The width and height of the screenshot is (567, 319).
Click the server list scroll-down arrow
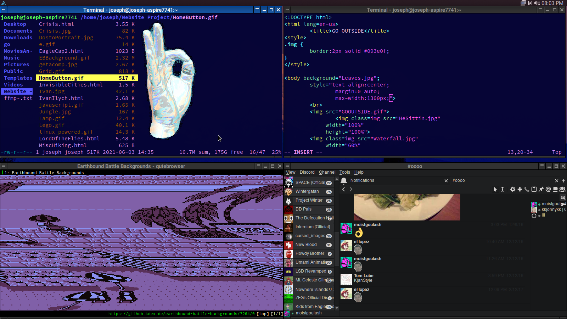[x=337, y=308]
